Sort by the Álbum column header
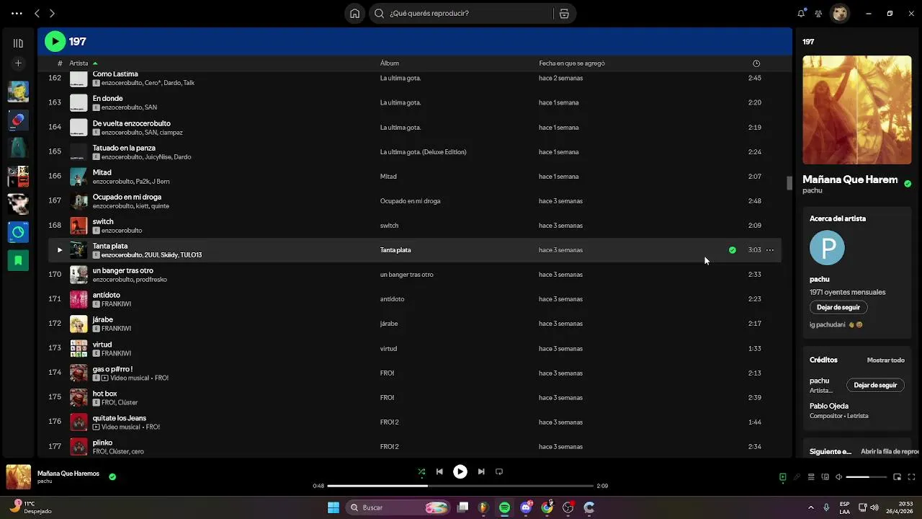The image size is (922, 519). coord(390,63)
